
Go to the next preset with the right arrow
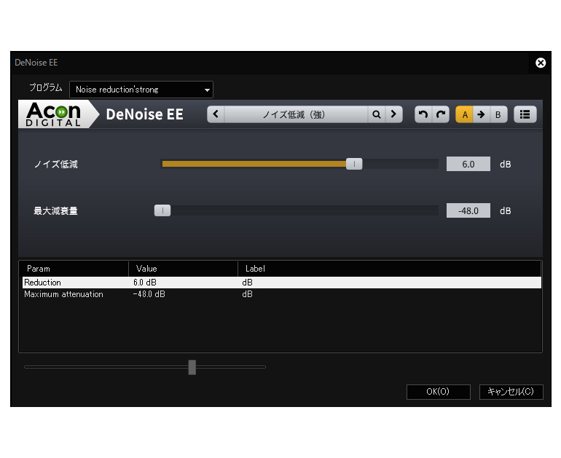pos(394,114)
